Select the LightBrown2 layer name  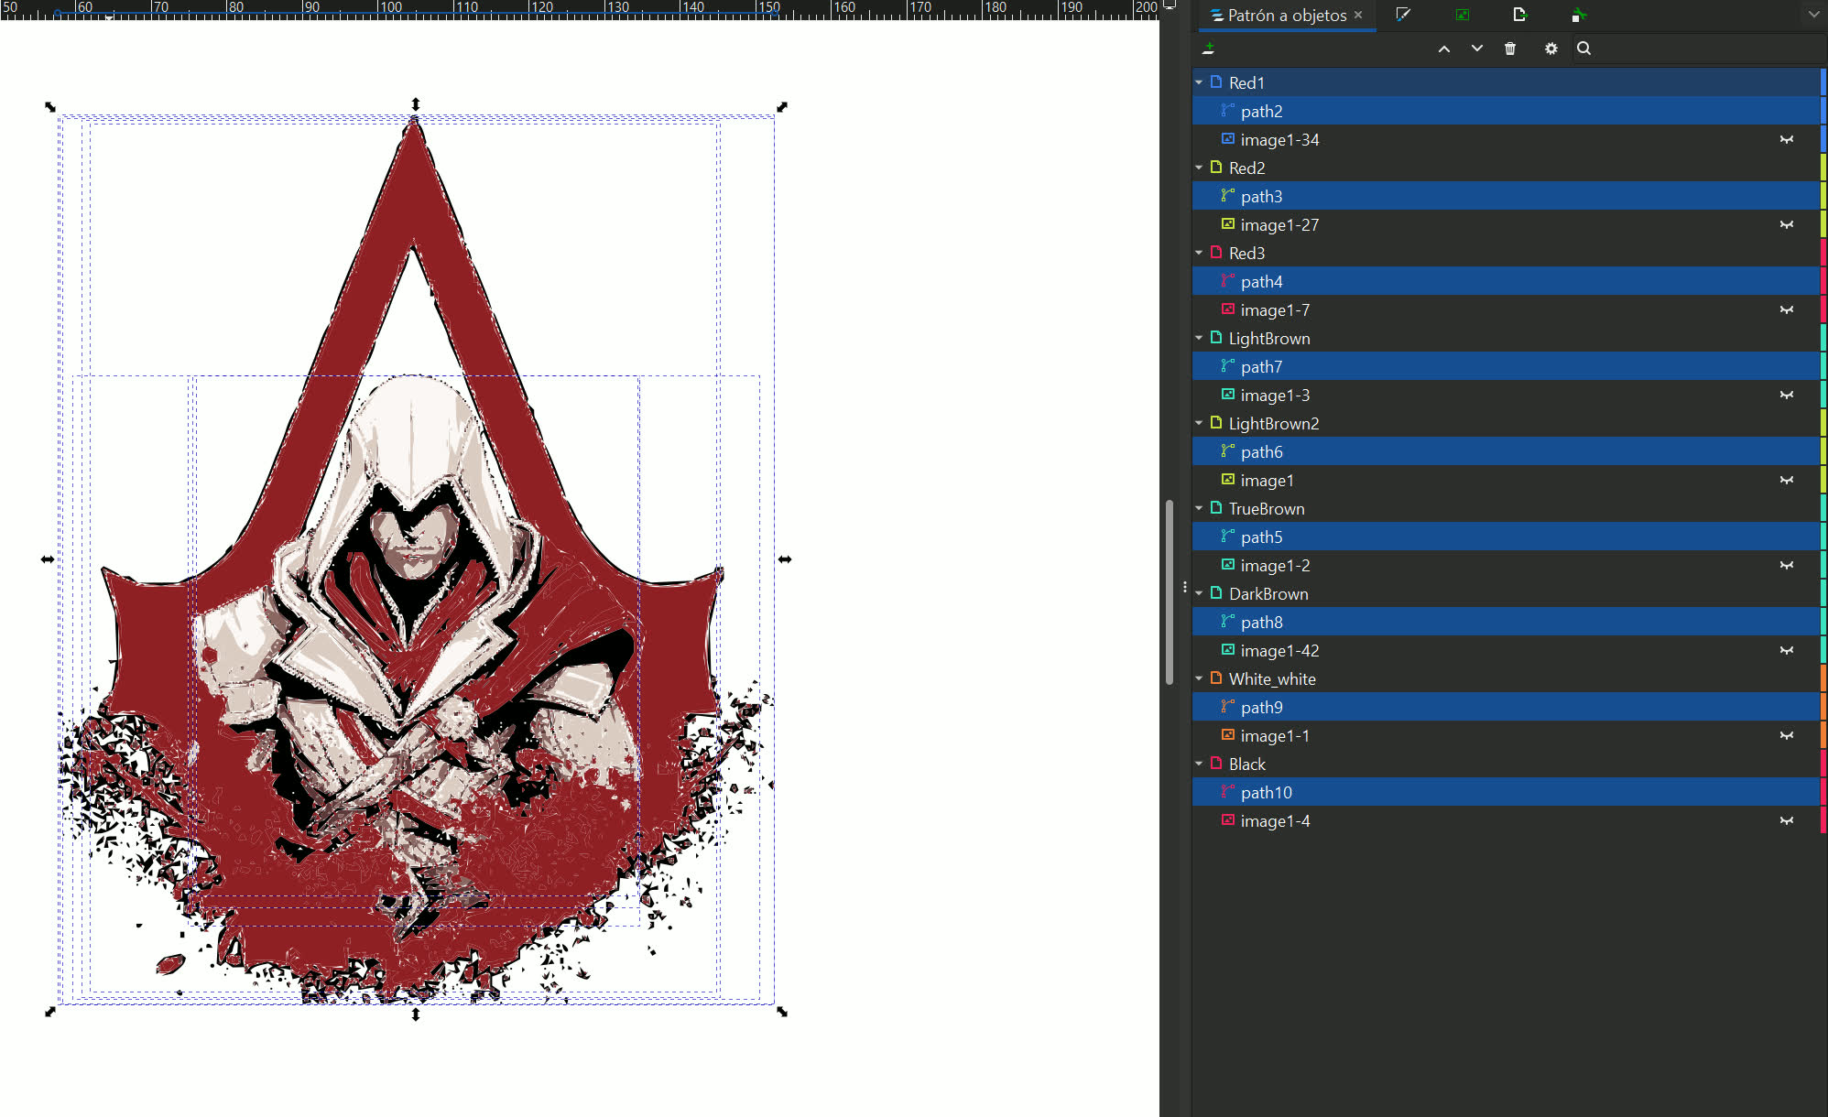click(1274, 423)
